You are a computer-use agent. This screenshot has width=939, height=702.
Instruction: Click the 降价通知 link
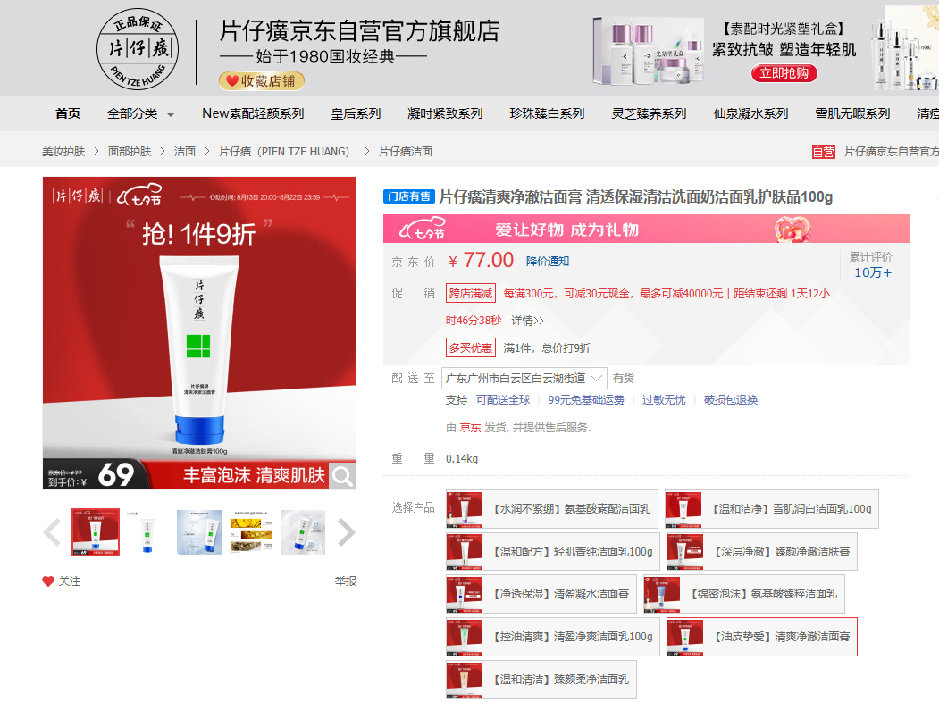click(x=548, y=261)
